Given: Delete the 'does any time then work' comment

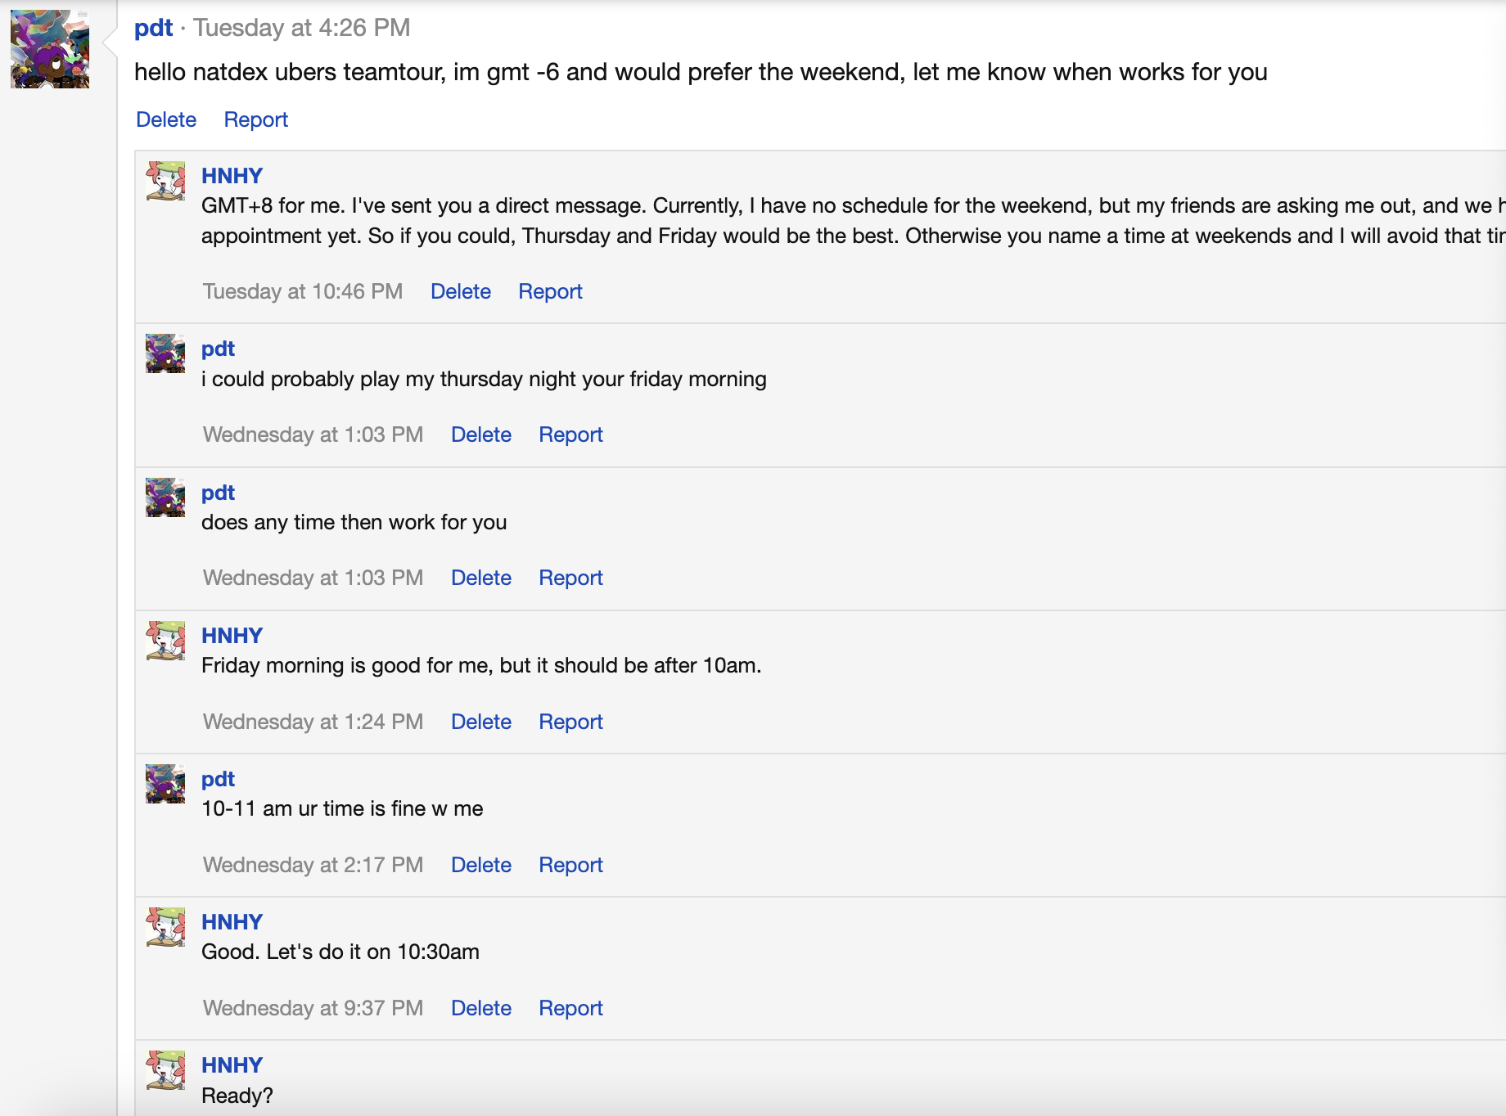Looking at the screenshot, I should point(480,578).
